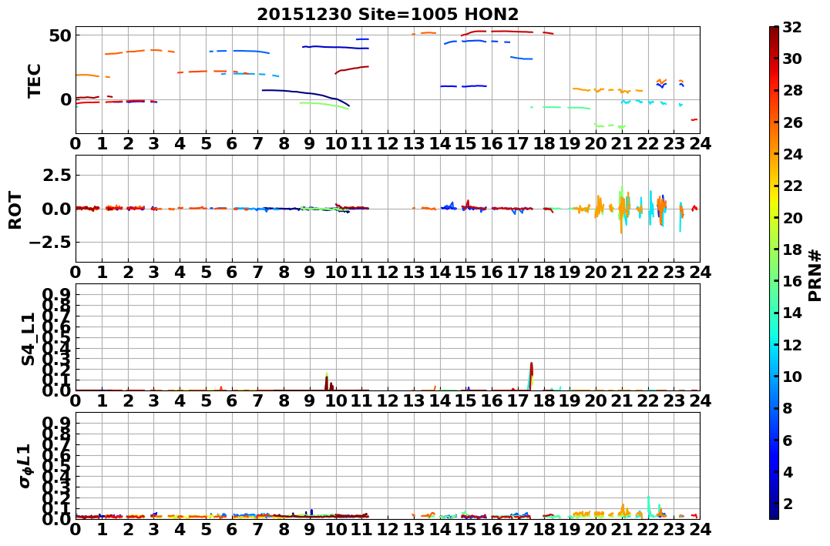Click the TEC y-axis label
This screenshot has height=546, width=830.
point(34,80)
